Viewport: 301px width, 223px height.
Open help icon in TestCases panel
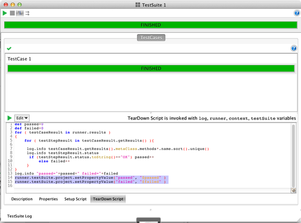(293, 49)
